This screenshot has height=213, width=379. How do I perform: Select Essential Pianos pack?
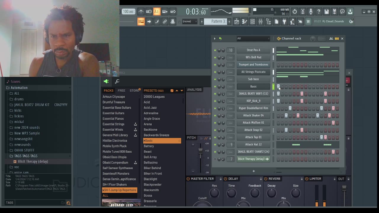[x=113, y=119]
